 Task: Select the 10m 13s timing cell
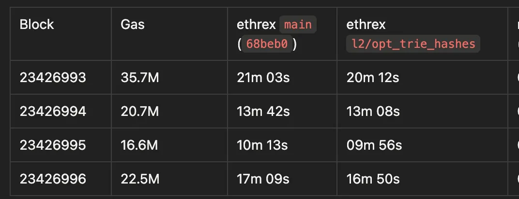click(x=262, y=145)
